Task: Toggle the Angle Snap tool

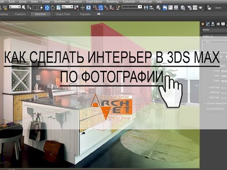Action: [x=101, y=8]
